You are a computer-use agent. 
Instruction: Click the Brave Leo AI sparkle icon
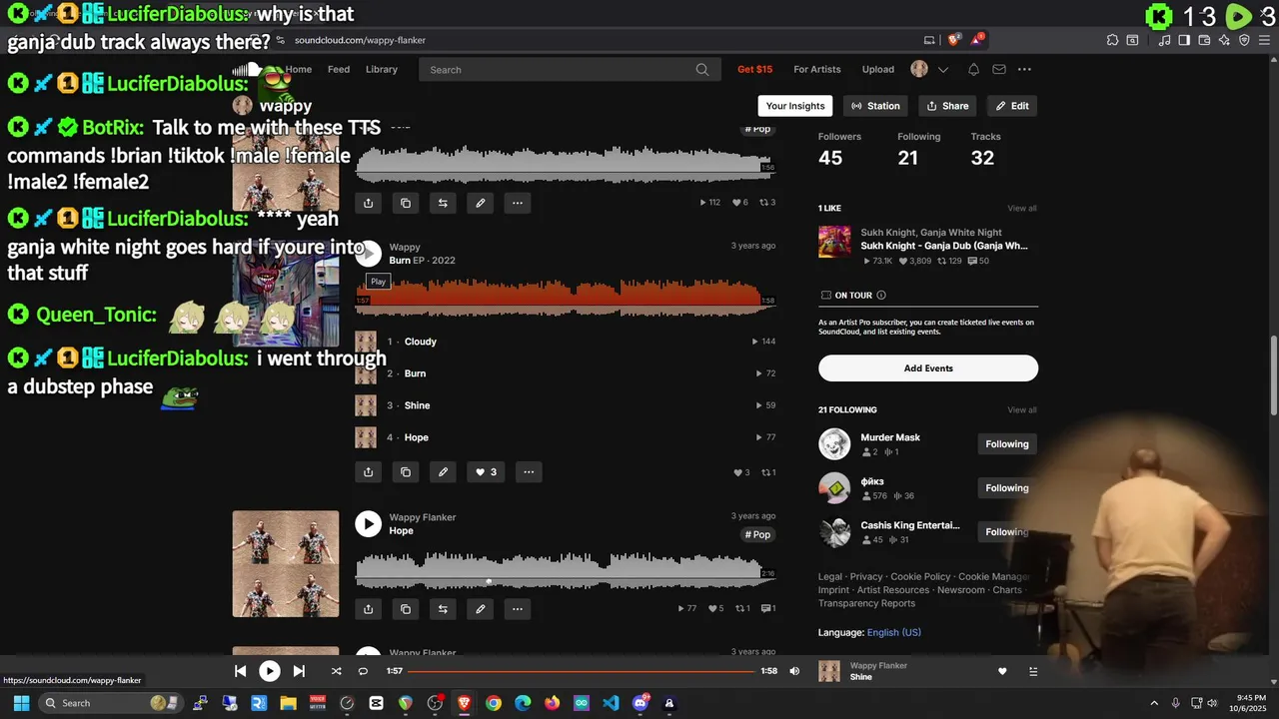(1224, 40)
